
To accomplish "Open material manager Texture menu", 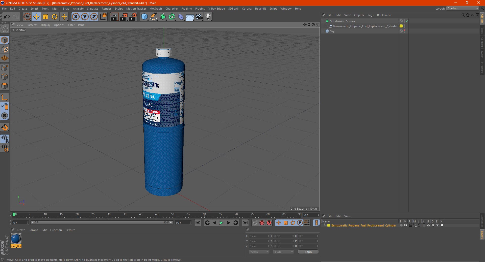I will click(x=70, y=230).
